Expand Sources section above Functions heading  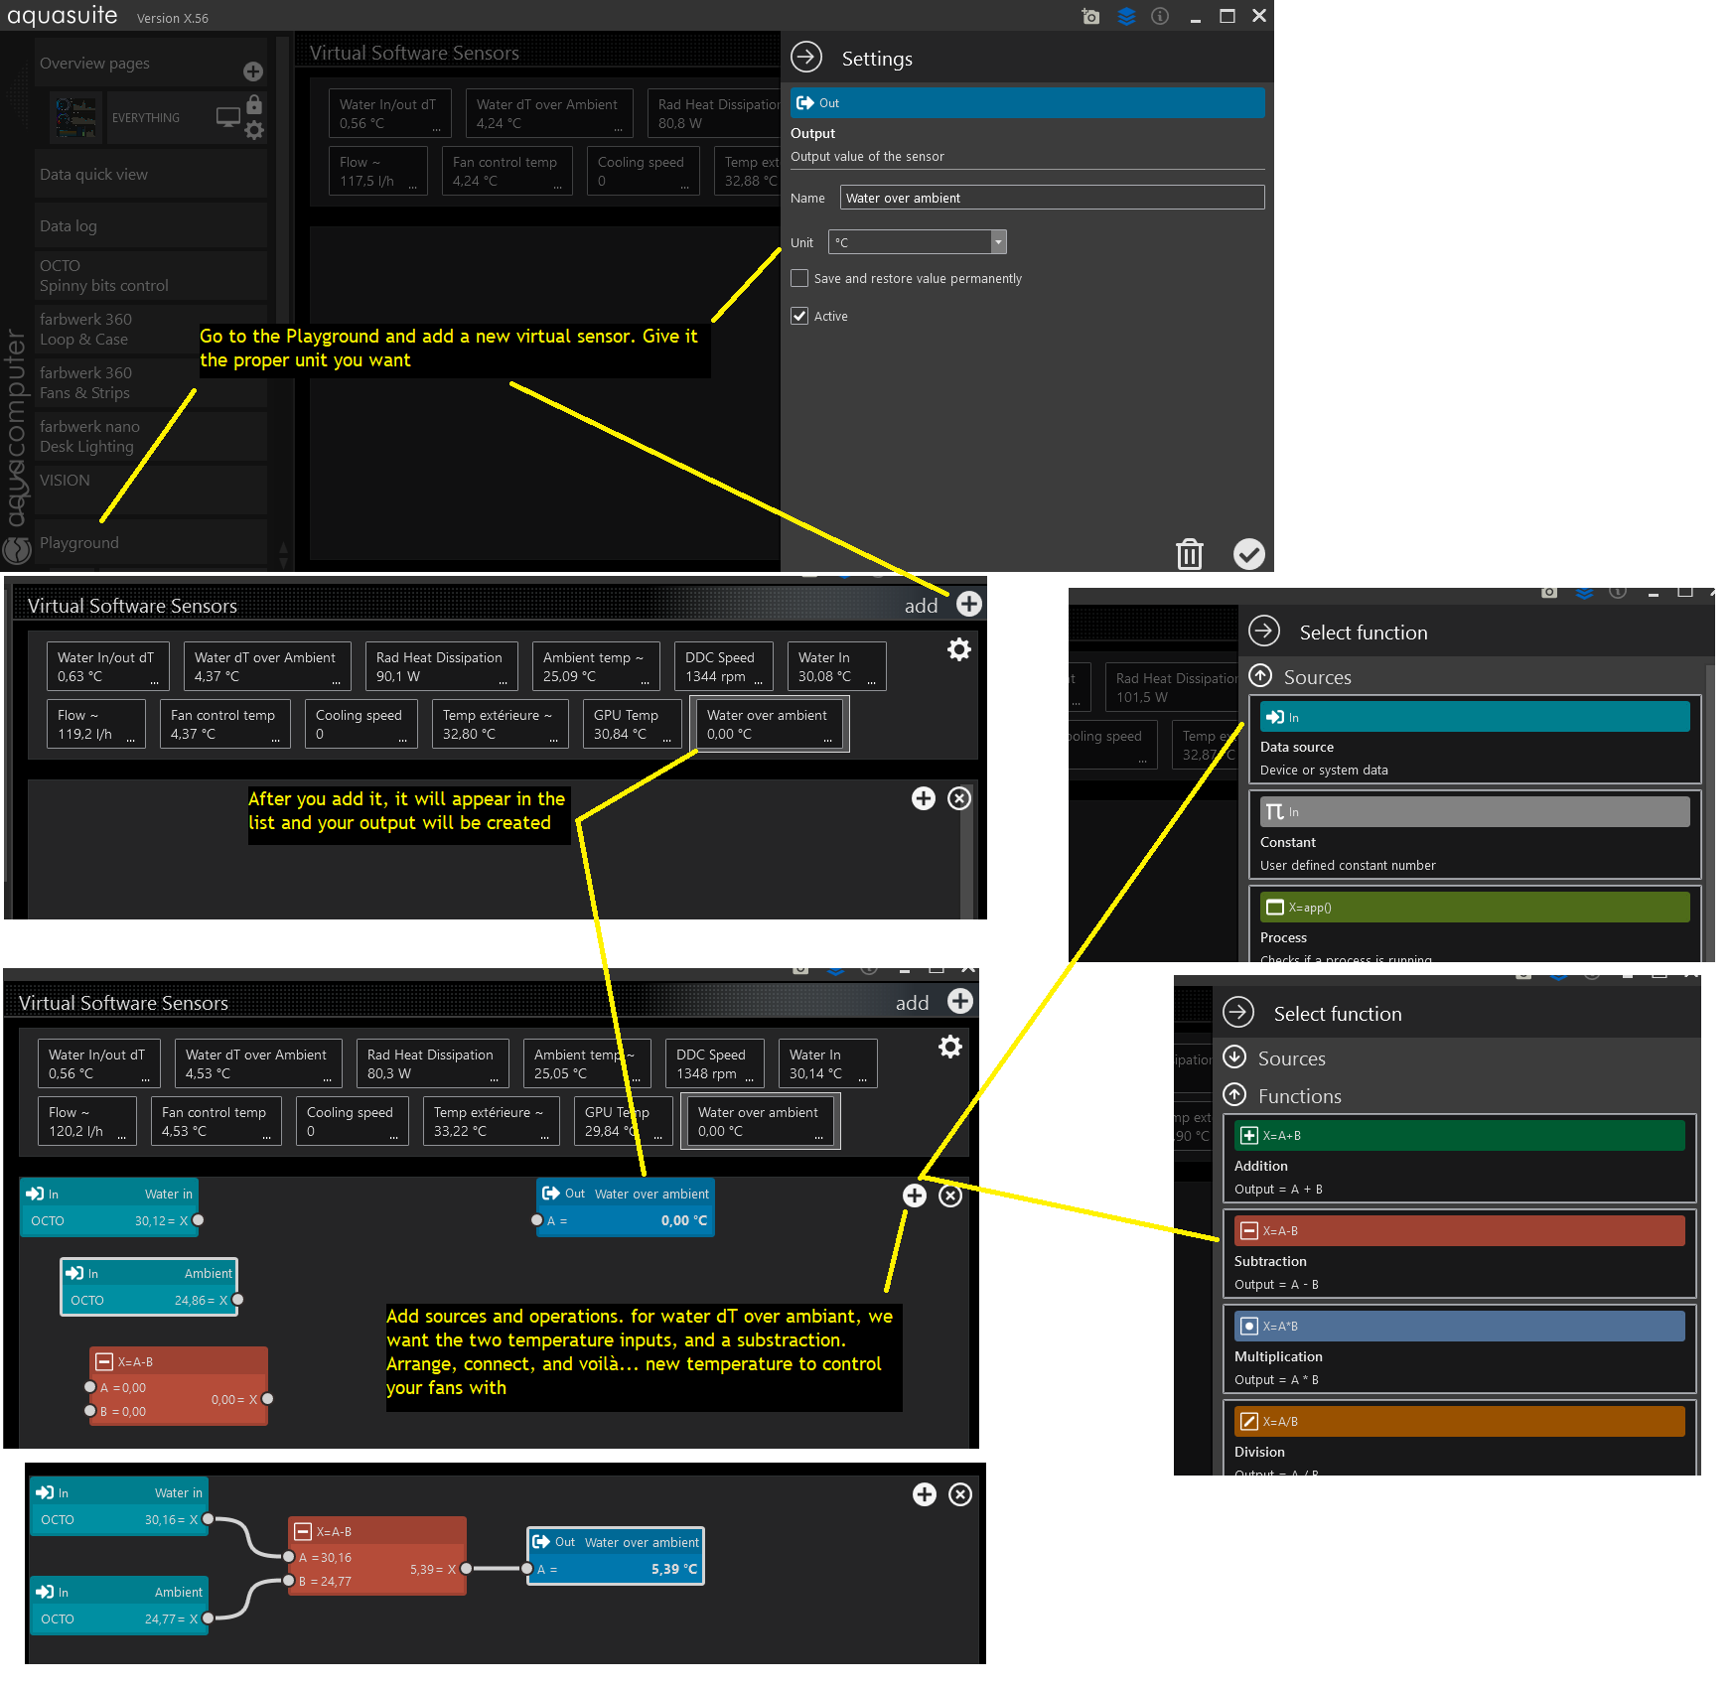point(1234,1056)
